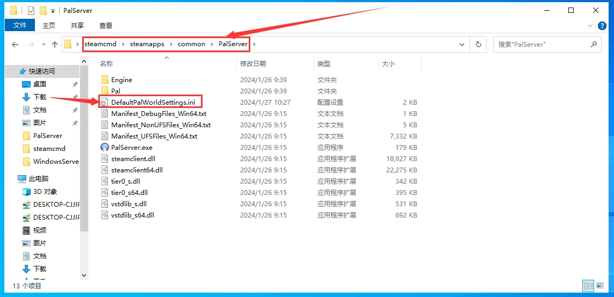
Task: Refresh the current folder view
Action: tap(478, 45)
